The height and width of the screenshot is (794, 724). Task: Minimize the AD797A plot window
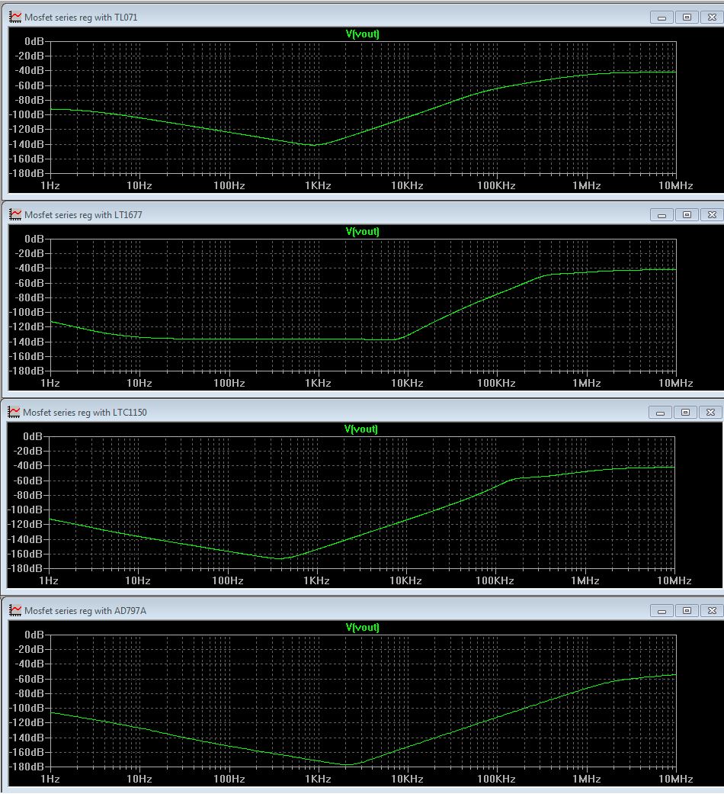662,611
